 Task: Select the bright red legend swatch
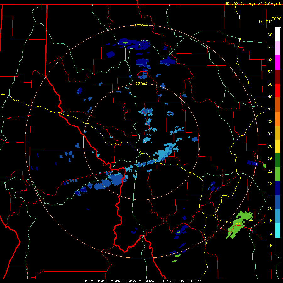pyautogui.click(x=278, y=91)
